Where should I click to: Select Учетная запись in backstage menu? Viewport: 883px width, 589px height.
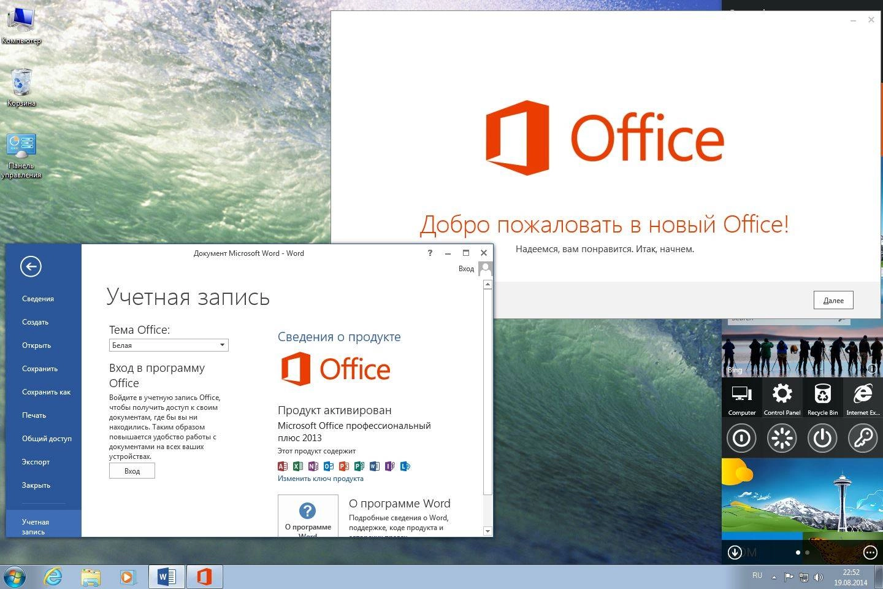click(x=44, y=524)
